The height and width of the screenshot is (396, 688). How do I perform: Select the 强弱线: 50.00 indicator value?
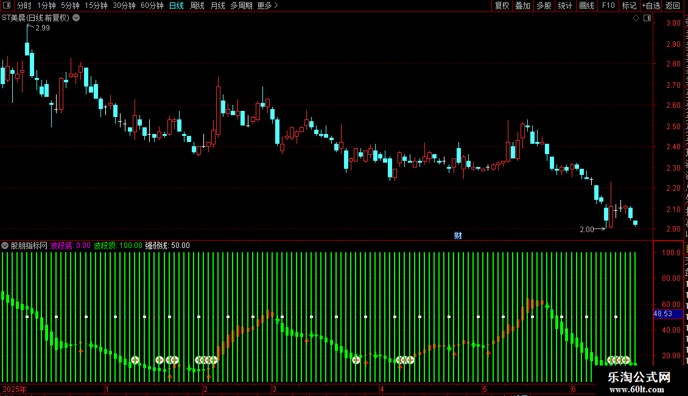(x=167, y=246)
